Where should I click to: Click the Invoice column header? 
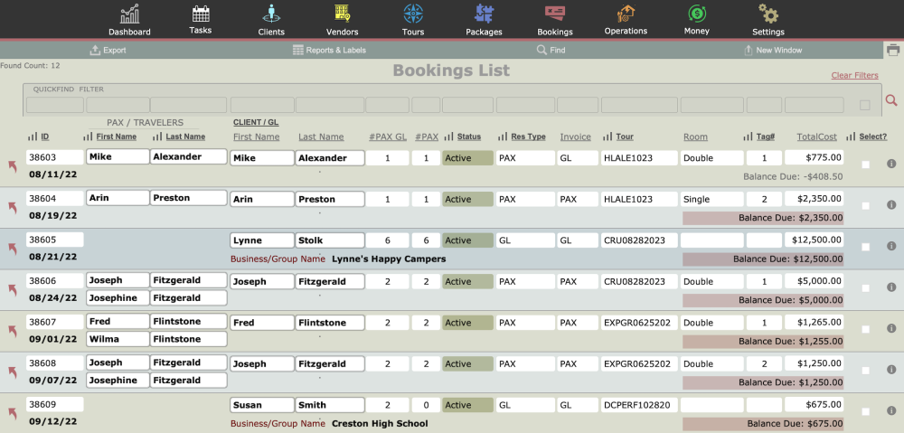click(x=575, y=136)
